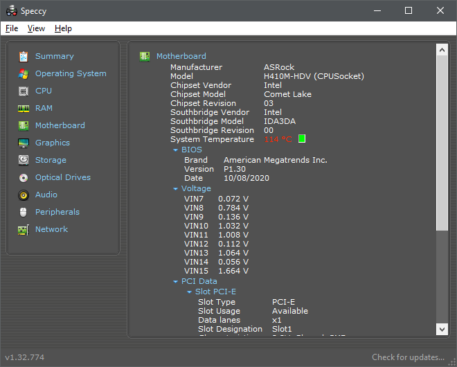457x367 pixels.
Task: Open the File menu
Action: click(12, 28)
